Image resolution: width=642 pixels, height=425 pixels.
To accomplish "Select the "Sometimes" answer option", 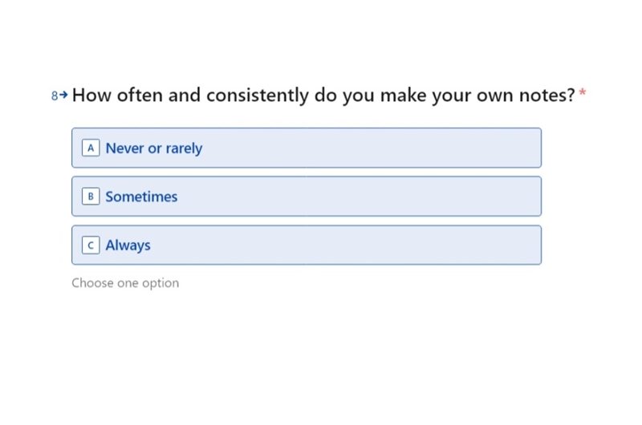I will click(x=307, y=196).
